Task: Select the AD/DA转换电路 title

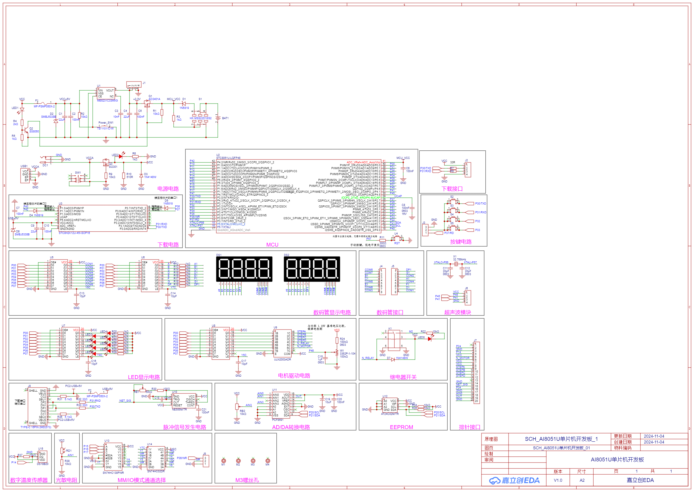Action: 291,427
